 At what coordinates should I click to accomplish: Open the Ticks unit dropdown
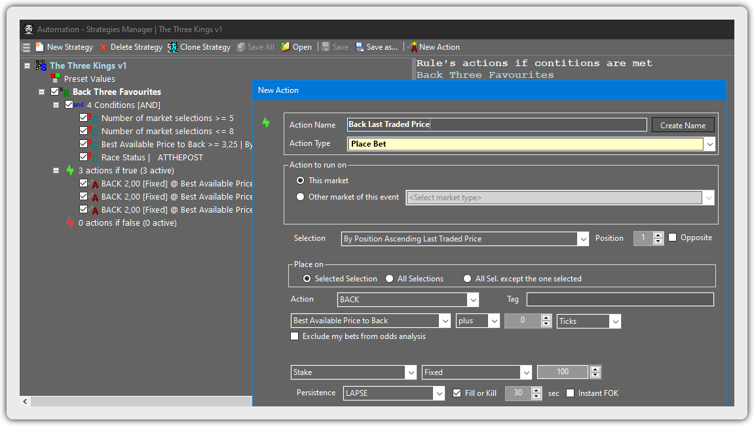click(616, 321)
